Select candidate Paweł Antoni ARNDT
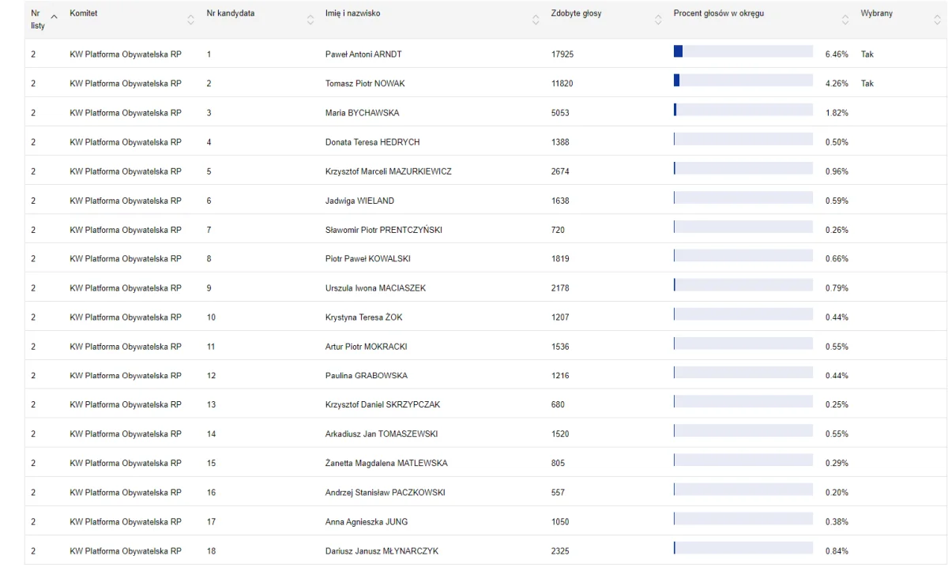948x567 pixels. [x=363, y=54]
